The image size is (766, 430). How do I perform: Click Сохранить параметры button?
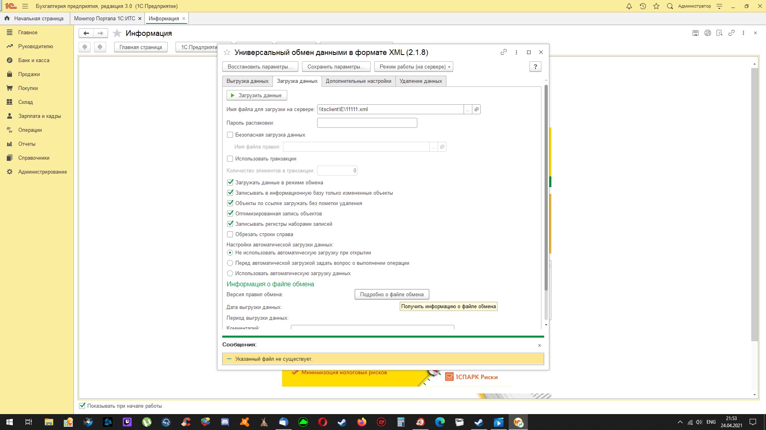336,66
